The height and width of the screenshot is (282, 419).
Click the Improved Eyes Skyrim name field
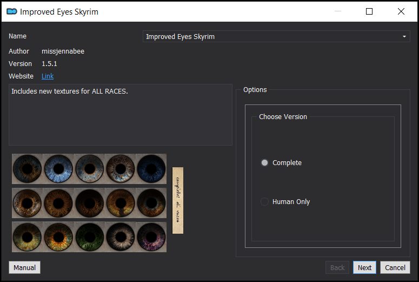(x=276, y=36)
